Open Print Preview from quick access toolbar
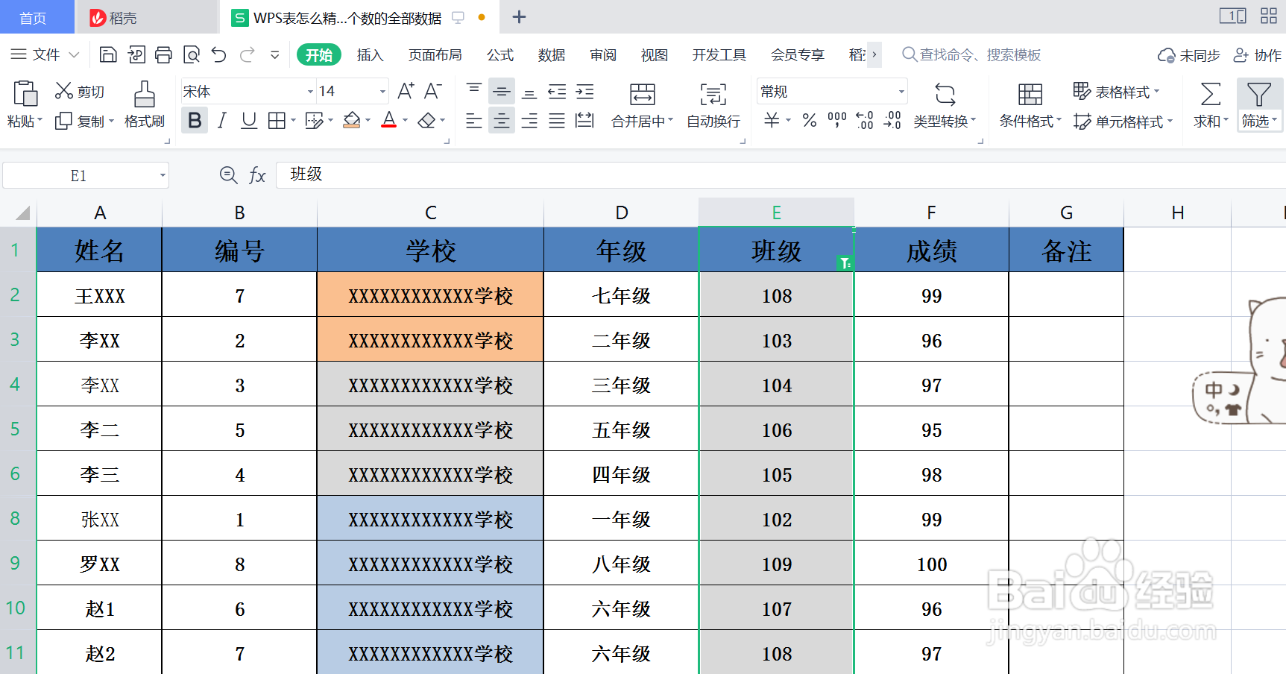This screenshot has height=674, width=1286. (192, 54)
